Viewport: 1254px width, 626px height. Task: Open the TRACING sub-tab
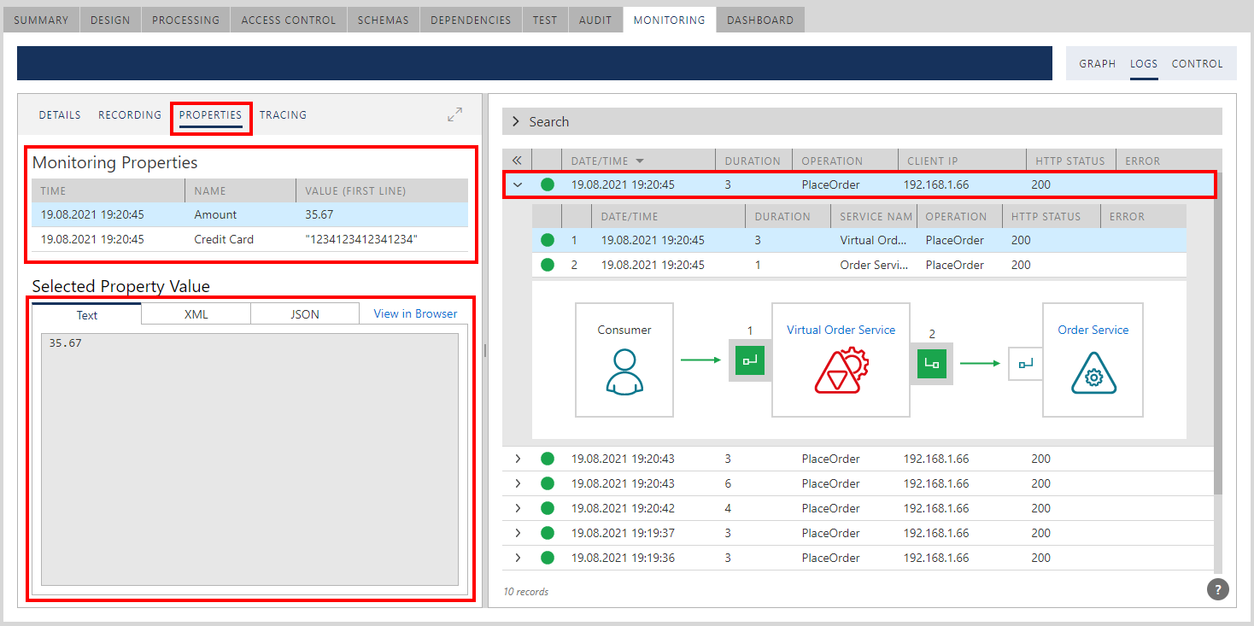[283, 114]
